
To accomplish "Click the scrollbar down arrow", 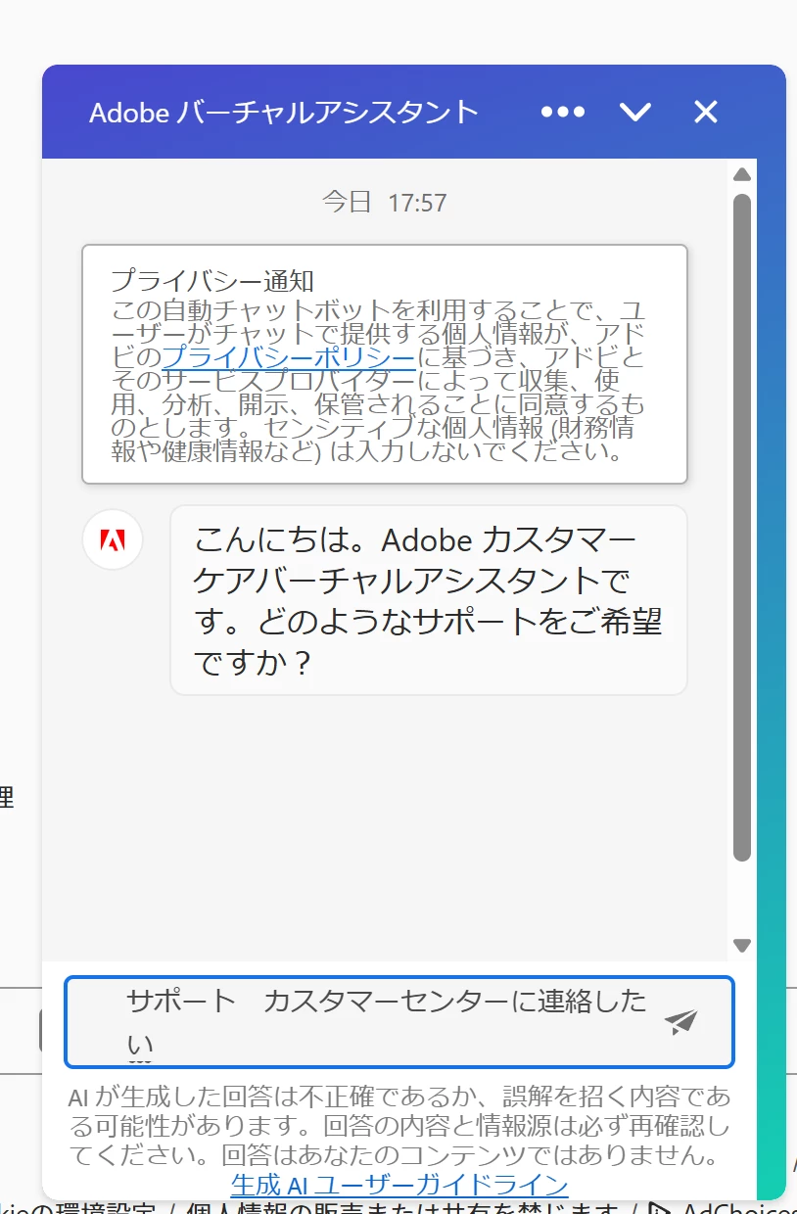I will 742,946.
